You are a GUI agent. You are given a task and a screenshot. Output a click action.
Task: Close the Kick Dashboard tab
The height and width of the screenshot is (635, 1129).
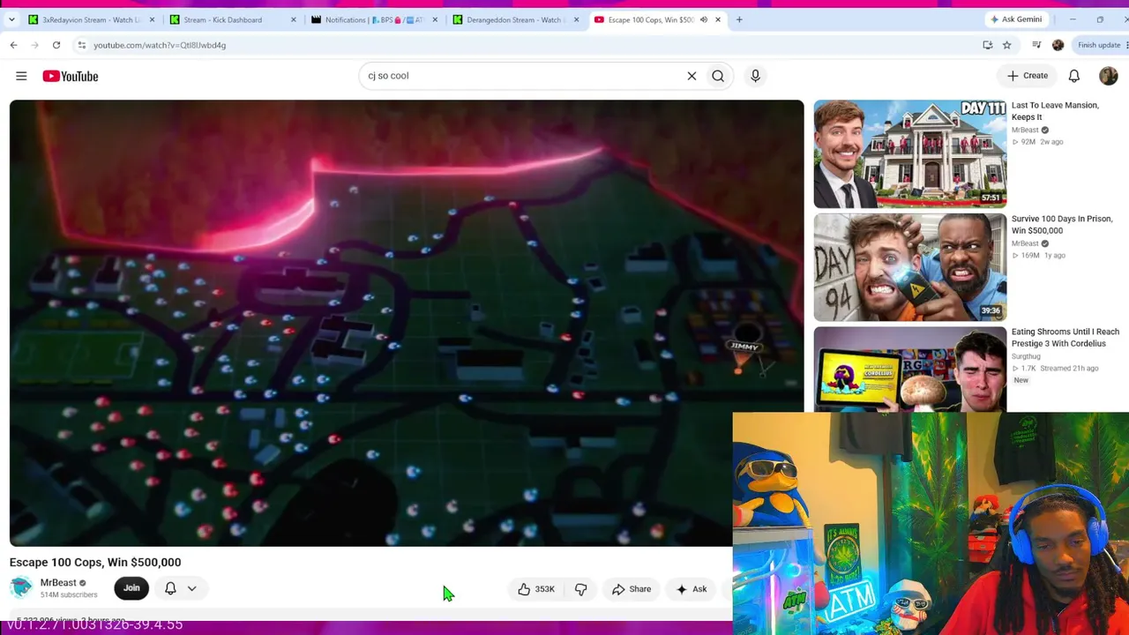294,19
